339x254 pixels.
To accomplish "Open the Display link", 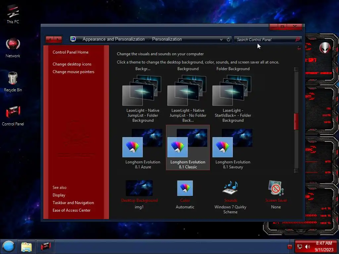I will (59, 195).
